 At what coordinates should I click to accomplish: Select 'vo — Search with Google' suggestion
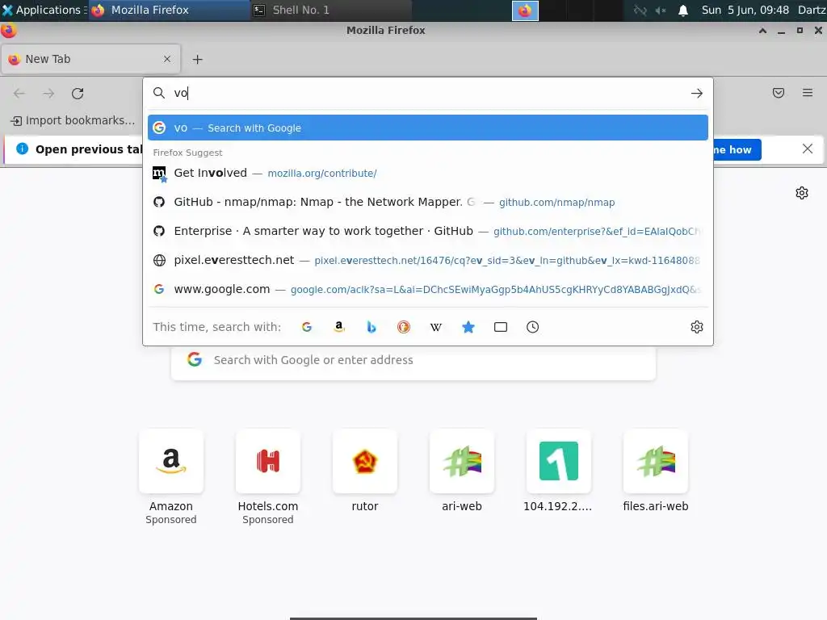pos(428,128)
